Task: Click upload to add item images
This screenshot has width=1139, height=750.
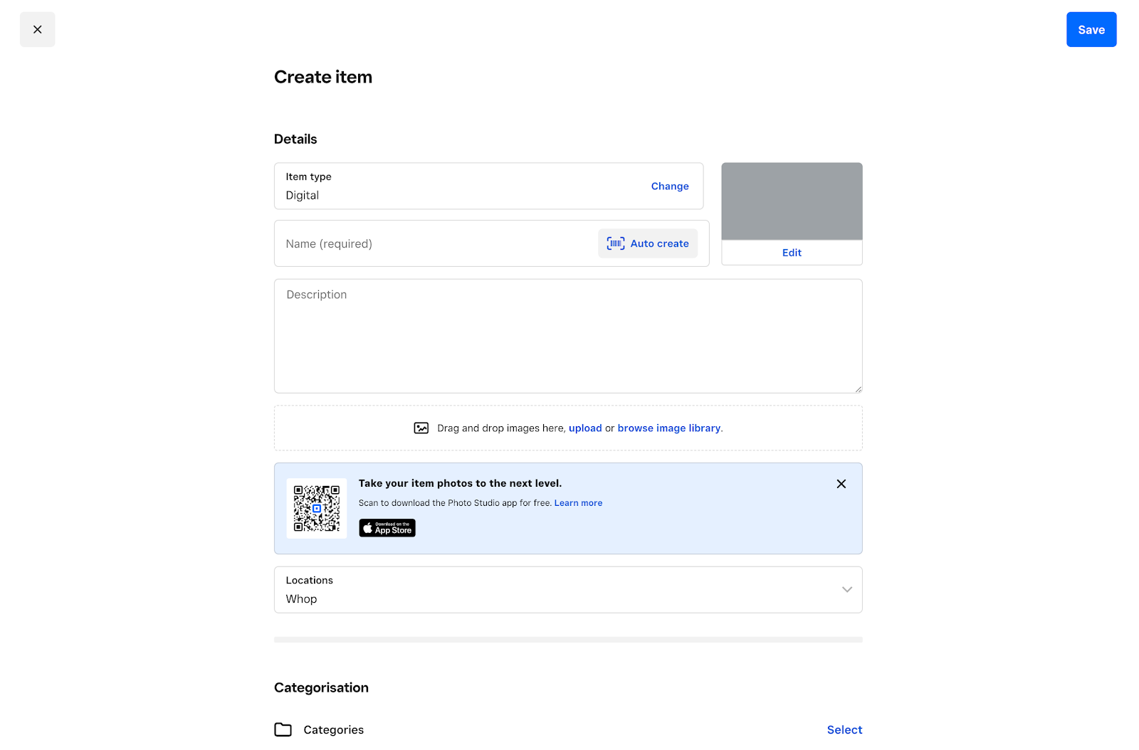Action: point(585,428)
